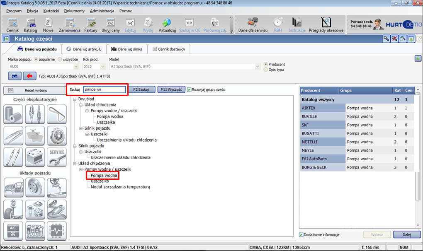Open Zamówienia orders from the toolbar
Image resolution: width=423 pixels, height=251 pixels.
pos(70,25)
